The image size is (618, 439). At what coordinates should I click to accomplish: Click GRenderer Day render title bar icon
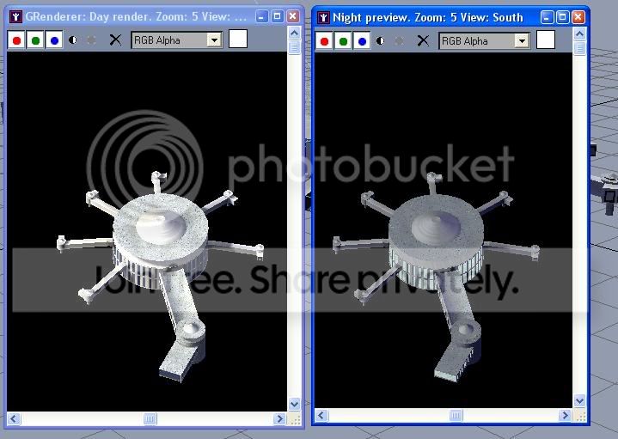coord(15,16)
